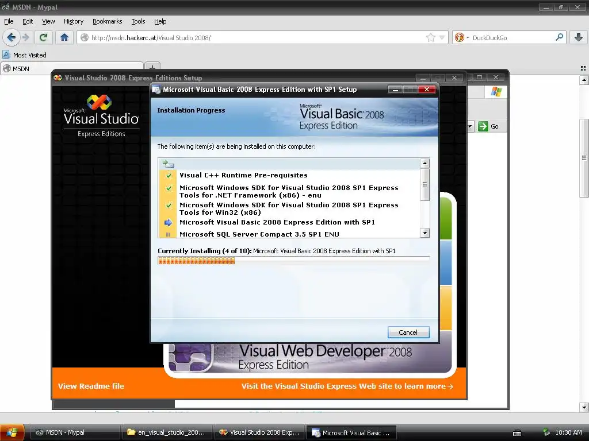The image size is (589, 441).
Task: Click the keyboard icon in system tray
Action: coord(517,433)
